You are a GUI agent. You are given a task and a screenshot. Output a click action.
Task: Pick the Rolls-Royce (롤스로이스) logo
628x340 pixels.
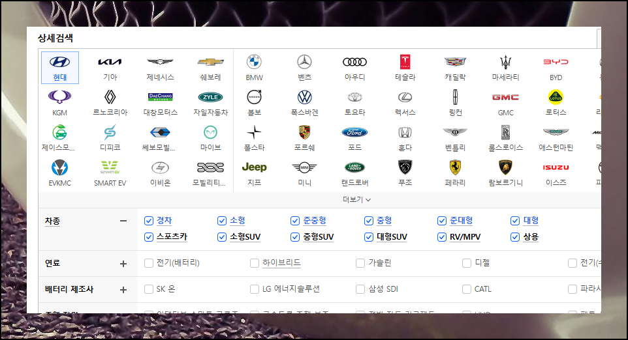click(x=506, y=132)
